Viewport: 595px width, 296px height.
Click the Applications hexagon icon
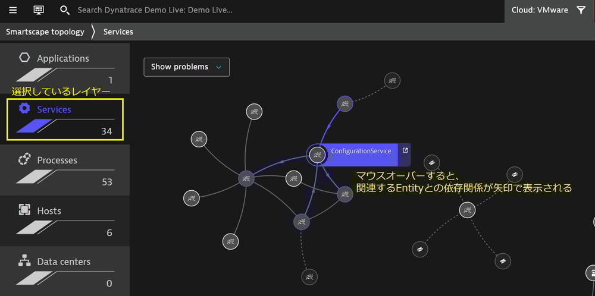(24, 58)
